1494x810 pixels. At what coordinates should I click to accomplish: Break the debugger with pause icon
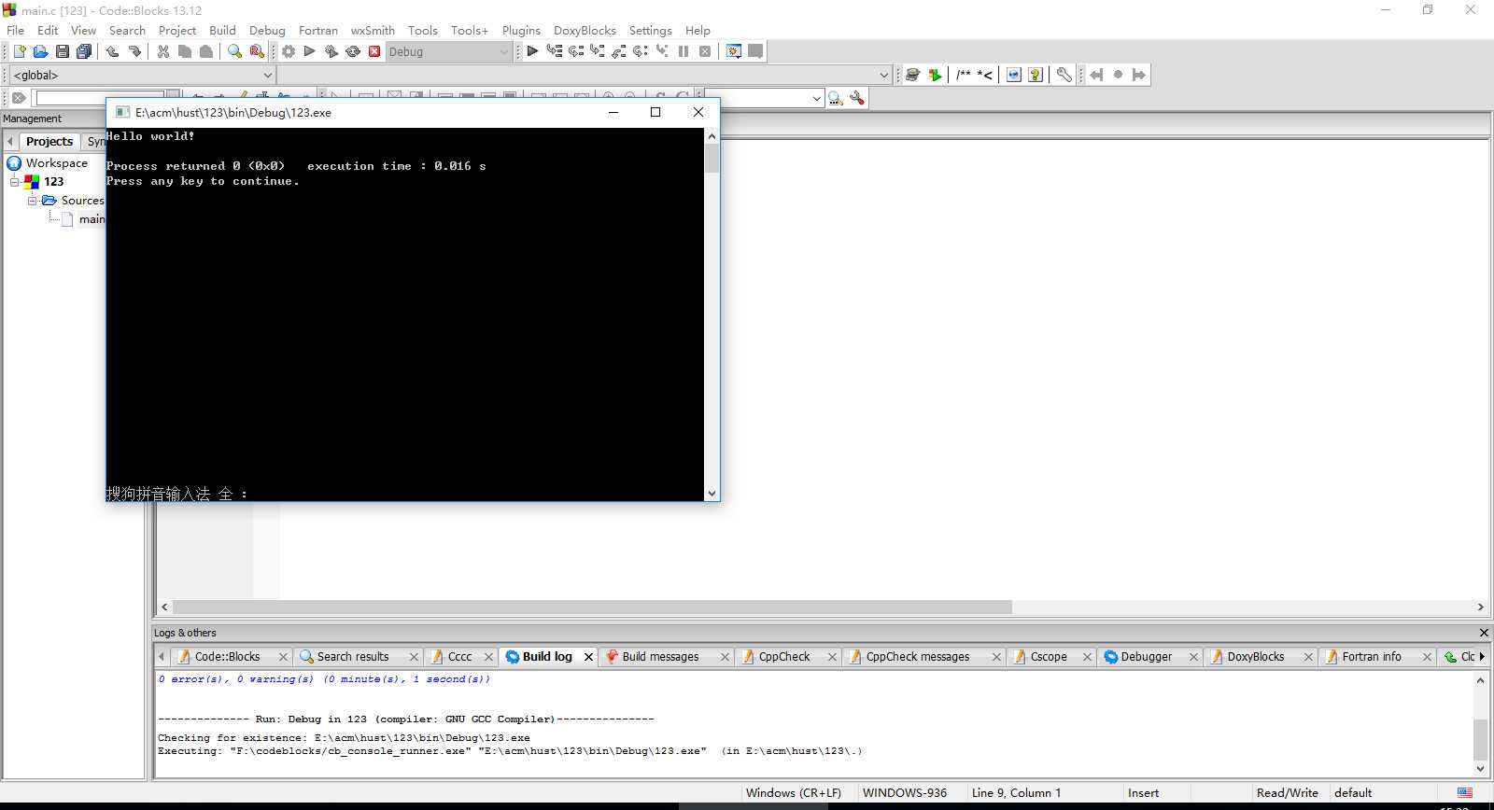pyautogui.click(x=684, y=51)
